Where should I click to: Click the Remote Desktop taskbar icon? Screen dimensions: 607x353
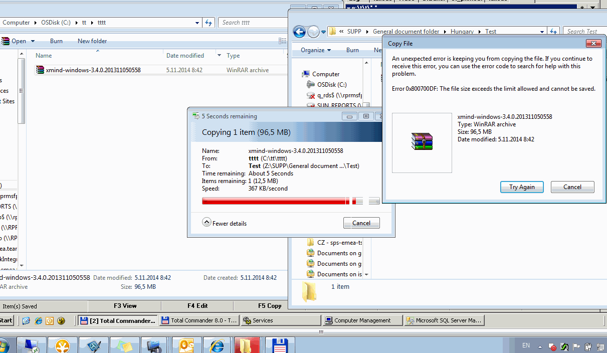32,345
